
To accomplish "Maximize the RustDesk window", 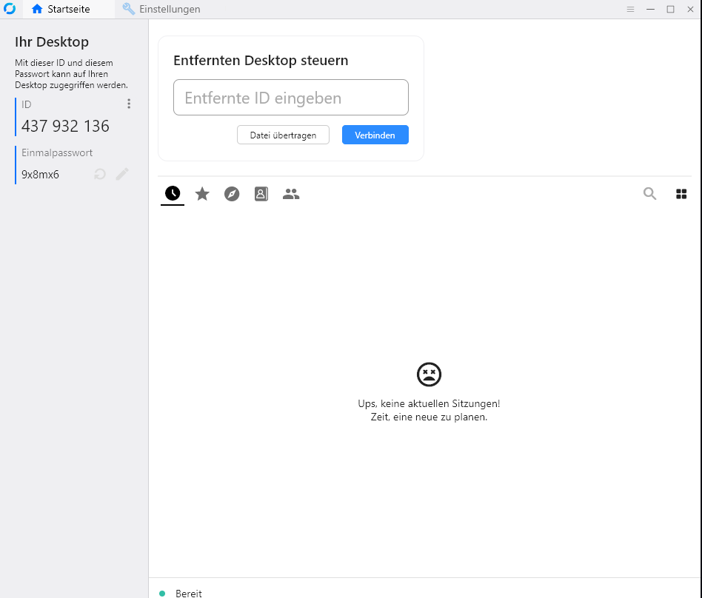I will pyautogui.click(x=670, y=10).
